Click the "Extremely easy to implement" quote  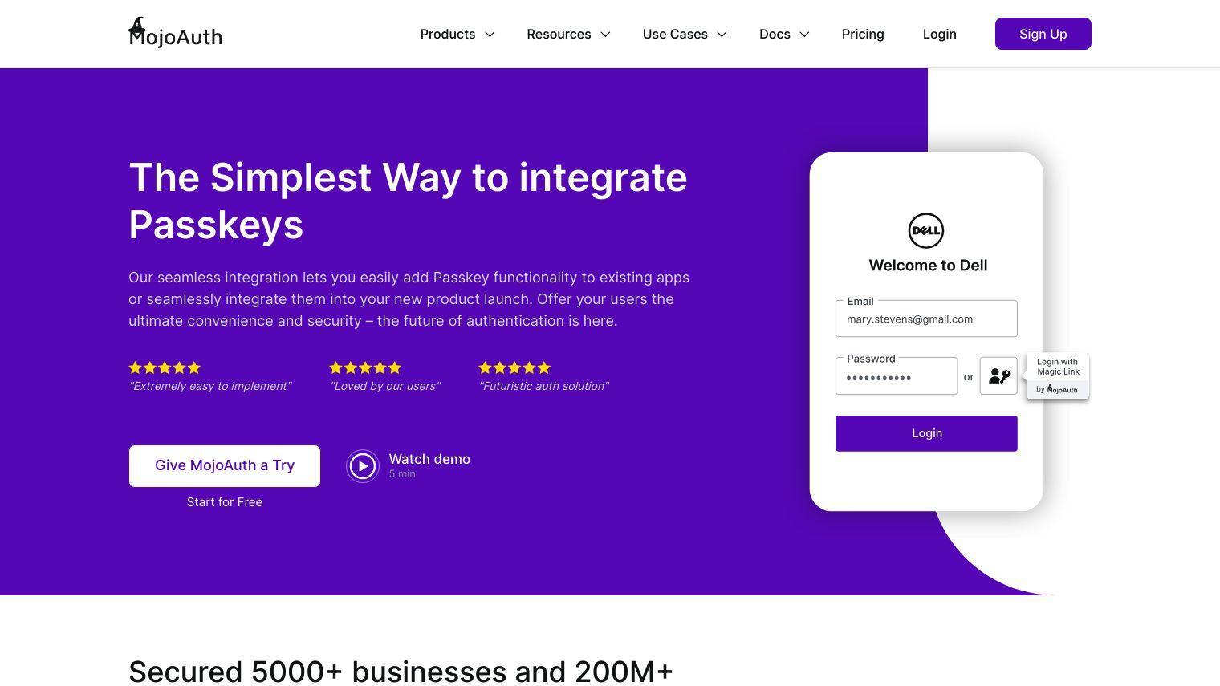click(x=210, y=386)
